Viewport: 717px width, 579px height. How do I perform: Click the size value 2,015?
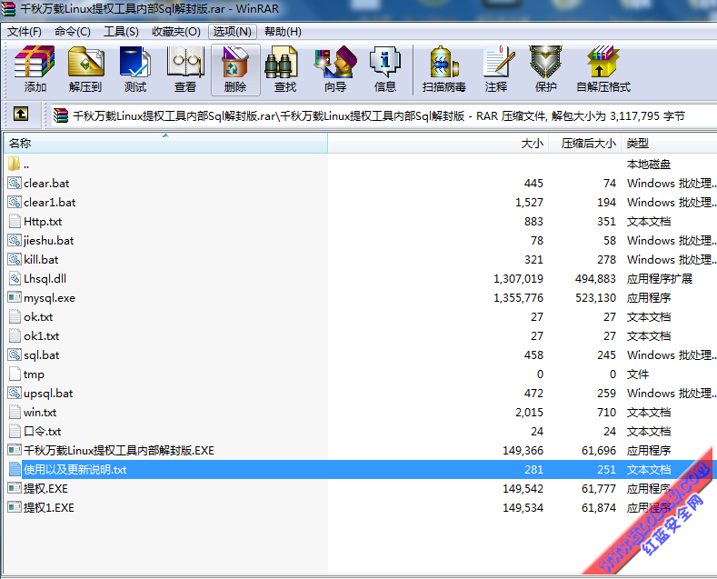click(529, 412)
